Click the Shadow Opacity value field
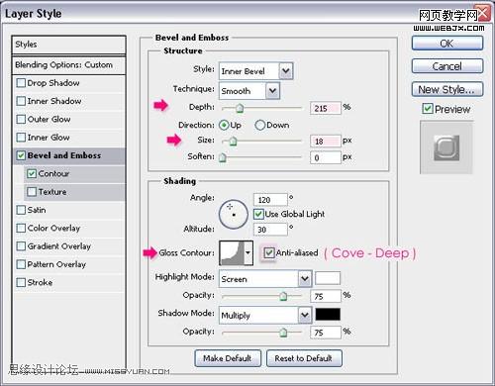This screenshot has height=386, width=495. pos(326,333)
